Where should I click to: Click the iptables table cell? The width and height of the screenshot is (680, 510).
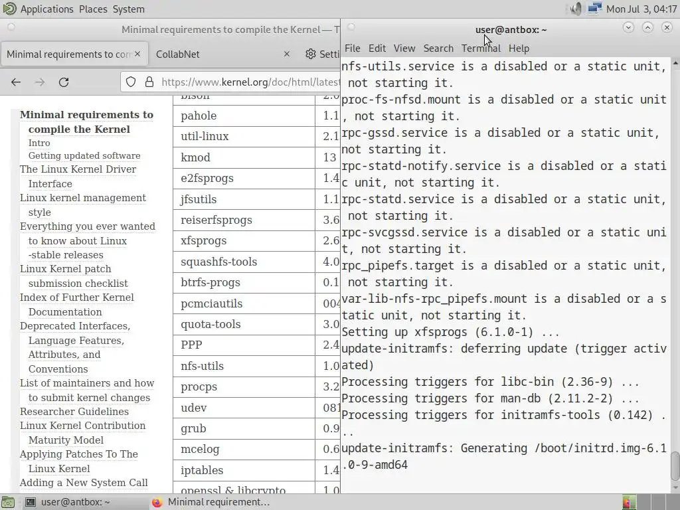coord(244,471)
